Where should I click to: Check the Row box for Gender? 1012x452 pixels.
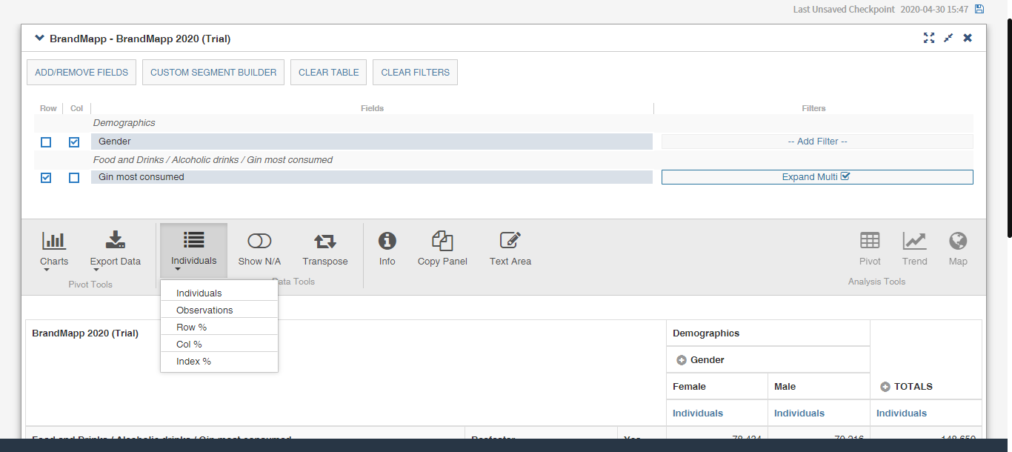[46, 142]
